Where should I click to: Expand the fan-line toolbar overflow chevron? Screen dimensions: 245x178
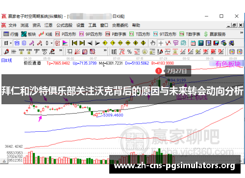pyautogui.click(x=105, y=50)
